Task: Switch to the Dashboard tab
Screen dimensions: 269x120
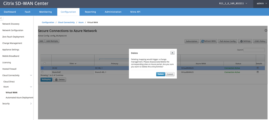Action: tap(10, 12)
